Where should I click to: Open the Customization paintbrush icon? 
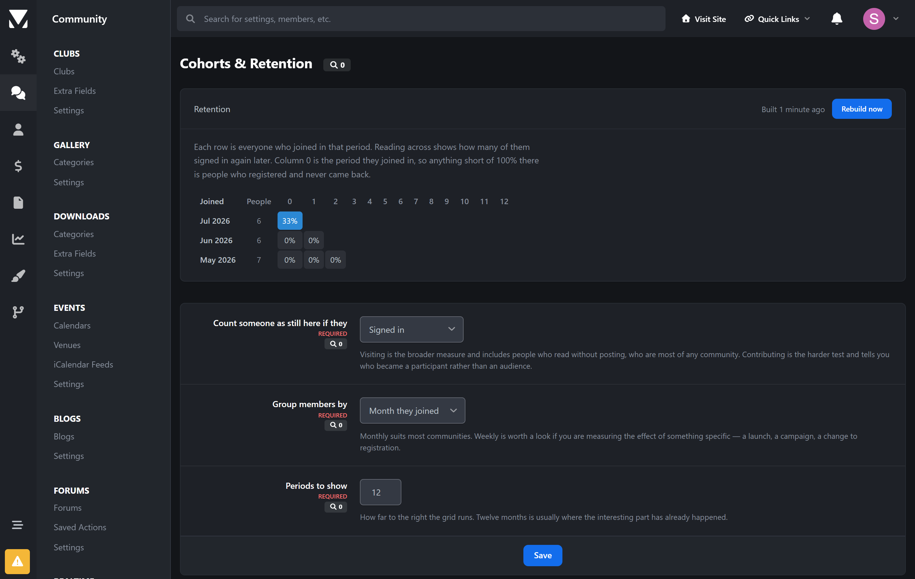click(18, 276)
